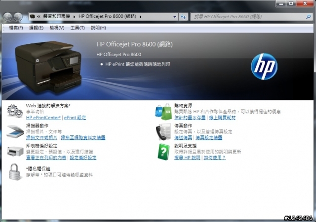Viewport: 316px width, 222px height.
Task: Open the 說明(H) menu
Action: pyautogui.click(x=98, y=28)
